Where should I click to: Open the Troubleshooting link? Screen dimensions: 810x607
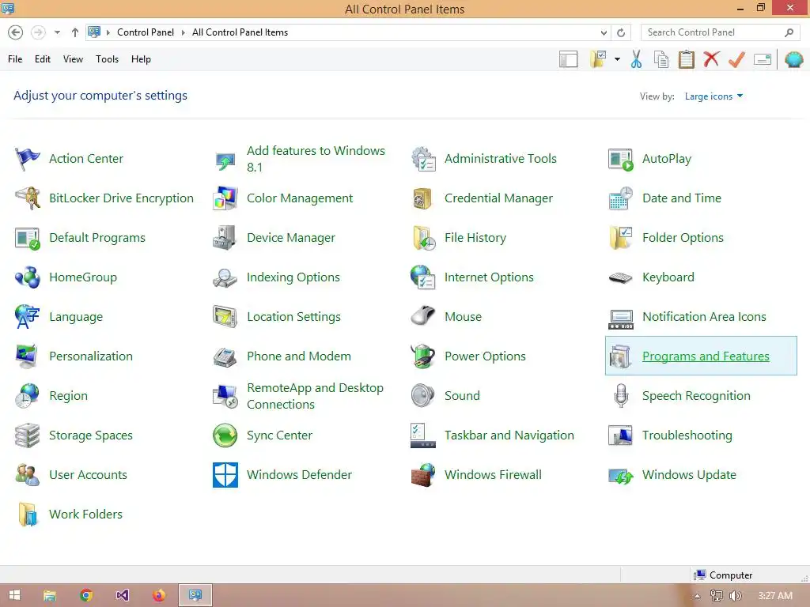point(687,435)
